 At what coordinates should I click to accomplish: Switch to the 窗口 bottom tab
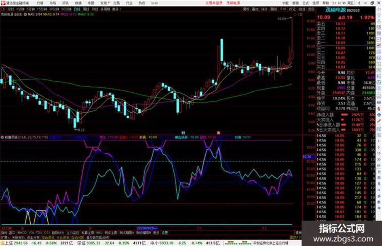tap(12, 233)
